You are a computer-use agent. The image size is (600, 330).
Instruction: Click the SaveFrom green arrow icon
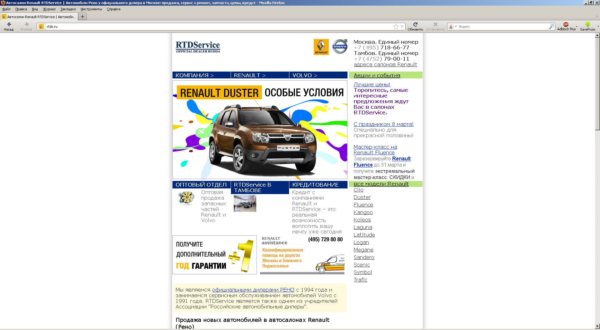tap(587, 24)
